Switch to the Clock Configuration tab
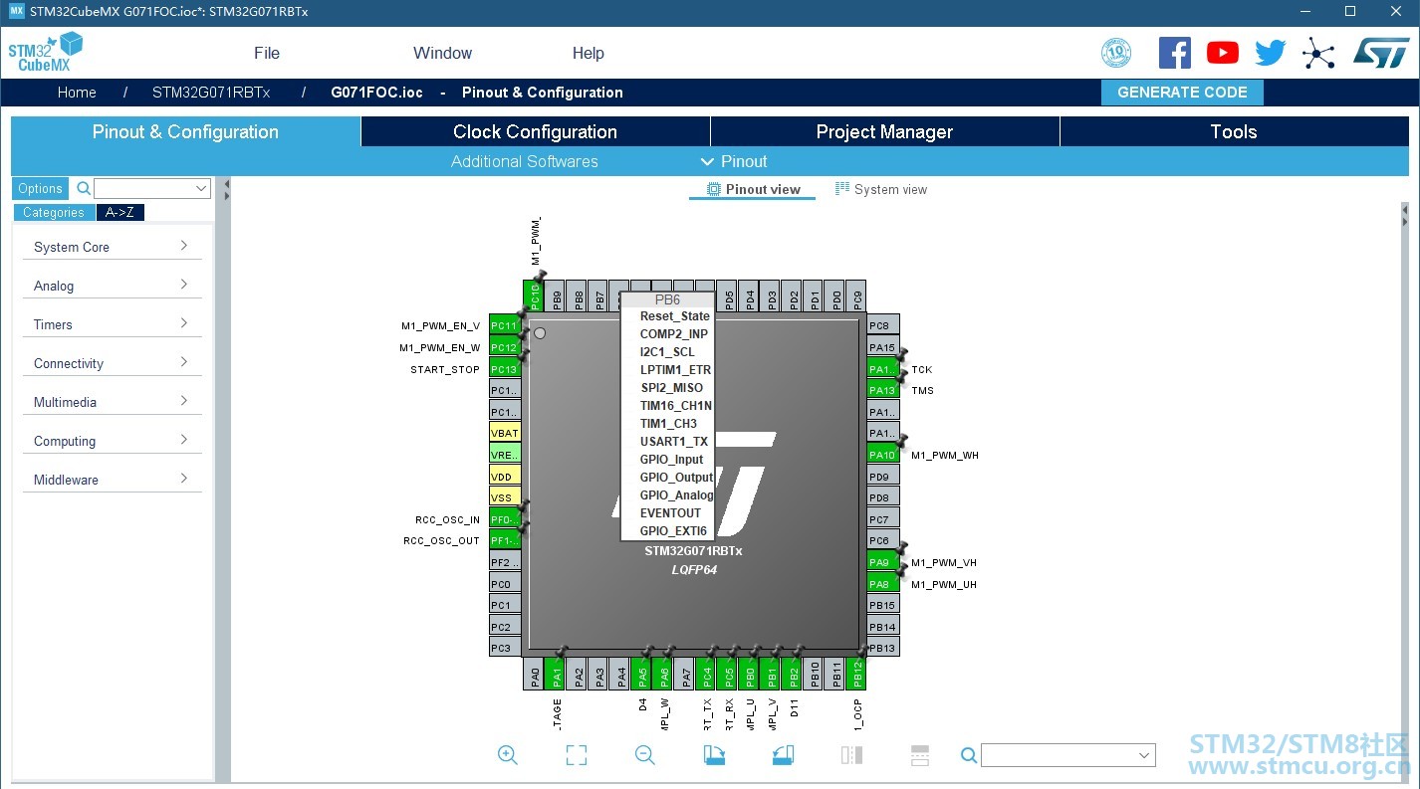This screenshot has height=789, width=1420. (x=536, y=131)
